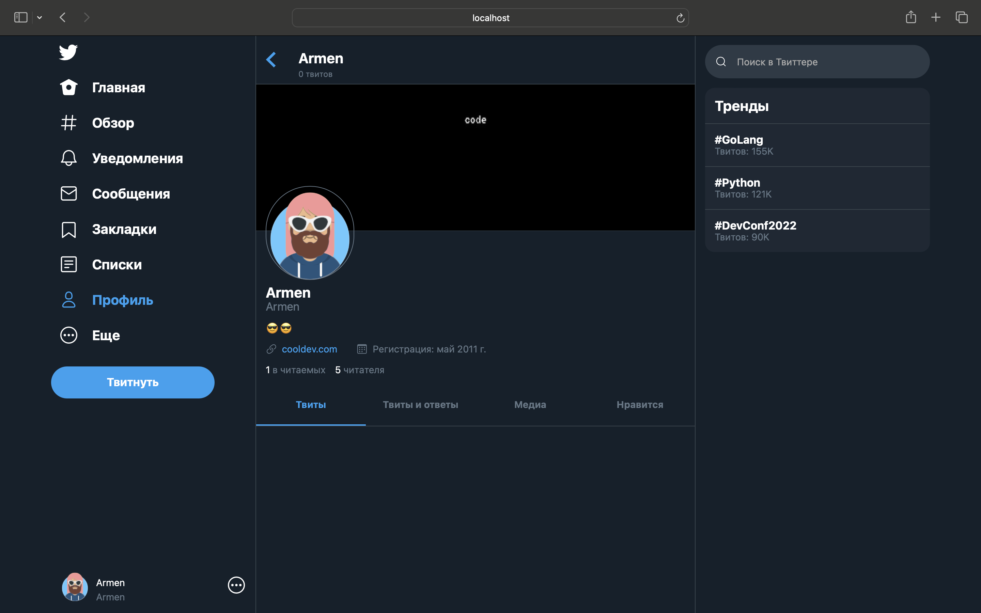Click the search magnifier icon
This screenshot has height=613, width=981.
point(721,62)
